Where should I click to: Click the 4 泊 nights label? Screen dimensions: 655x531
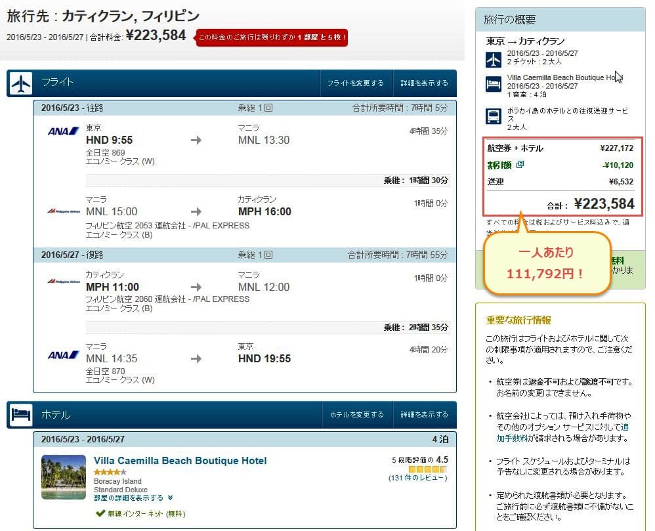[x=440, y=439]
